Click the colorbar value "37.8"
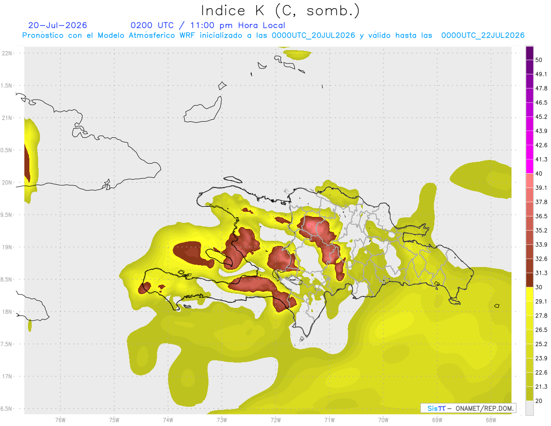Viewport: 551px width, 426px height. click(x=541, y=202)
